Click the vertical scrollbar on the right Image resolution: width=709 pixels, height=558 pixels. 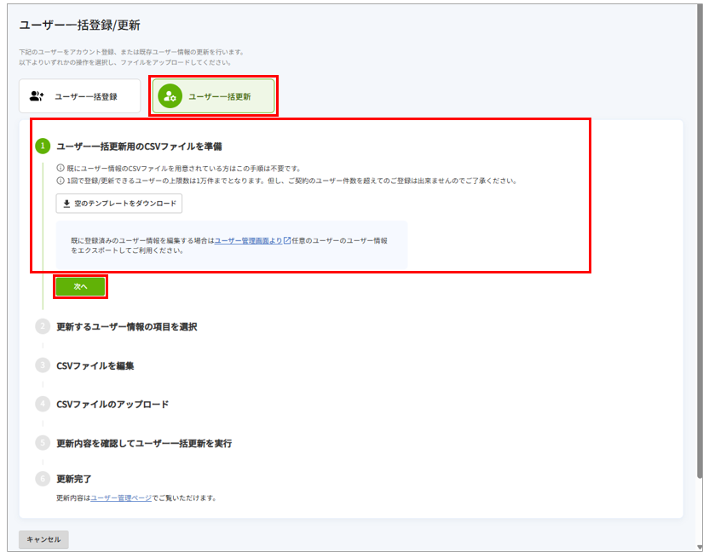point(700,239)
